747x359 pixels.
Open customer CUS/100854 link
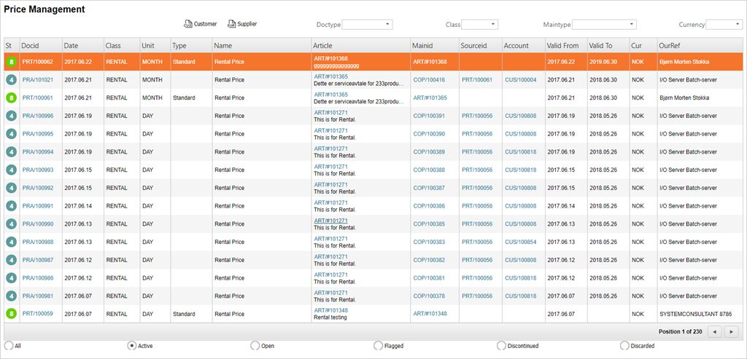click(520, 242)
